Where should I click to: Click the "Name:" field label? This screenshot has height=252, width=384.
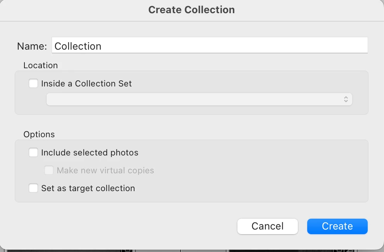(x=32, y=46)
